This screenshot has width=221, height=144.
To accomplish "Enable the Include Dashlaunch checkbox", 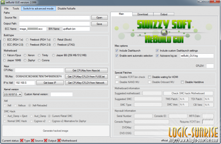I will pos(117,51).
